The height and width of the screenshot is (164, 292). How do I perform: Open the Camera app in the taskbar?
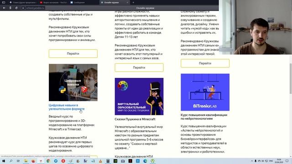[123, 161]
